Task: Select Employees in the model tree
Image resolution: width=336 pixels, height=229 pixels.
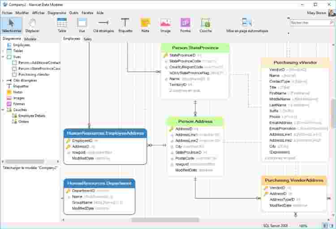Action: (x=22, y=45)
